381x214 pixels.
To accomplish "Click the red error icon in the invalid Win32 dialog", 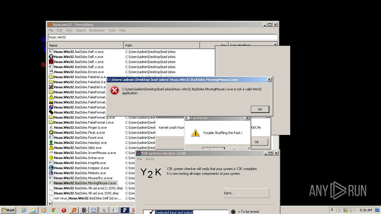I will click(115, 90).
